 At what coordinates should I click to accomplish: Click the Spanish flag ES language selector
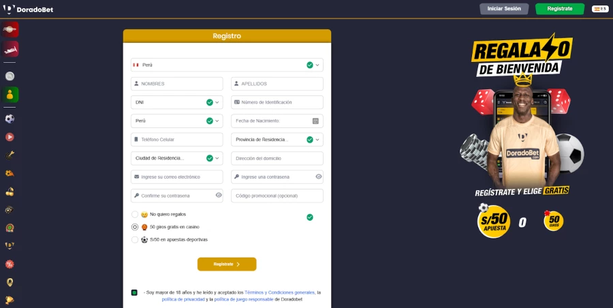600,9
